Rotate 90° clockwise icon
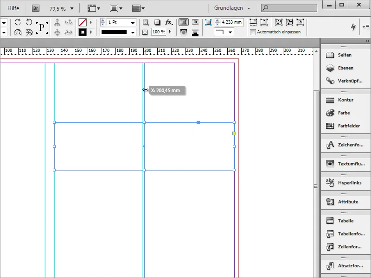The width and height of the screenshot is (371, 278). (18, 22)
